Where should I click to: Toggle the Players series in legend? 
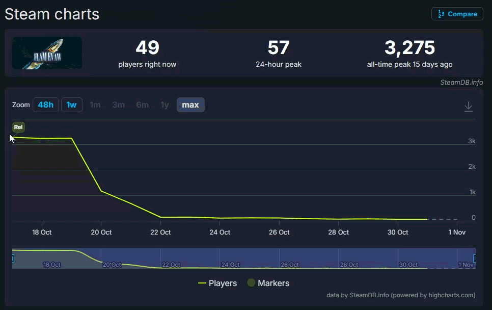coord(217,283)
